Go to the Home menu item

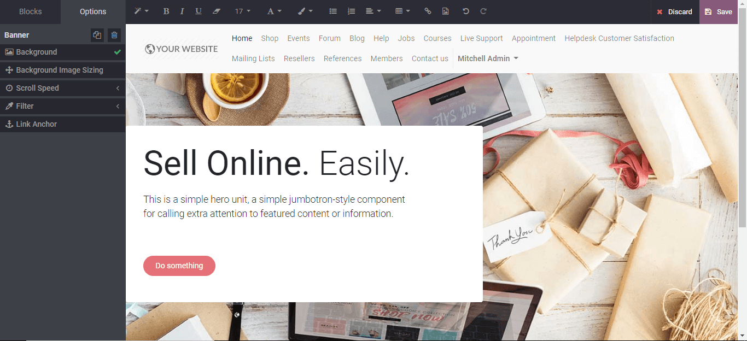click(242, 38)
